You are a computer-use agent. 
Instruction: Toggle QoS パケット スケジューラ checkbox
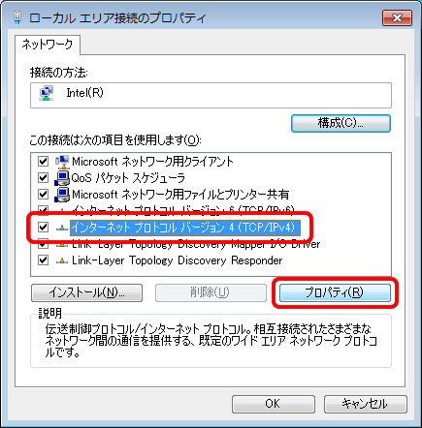pyautogui.click(x=43, y=178)
